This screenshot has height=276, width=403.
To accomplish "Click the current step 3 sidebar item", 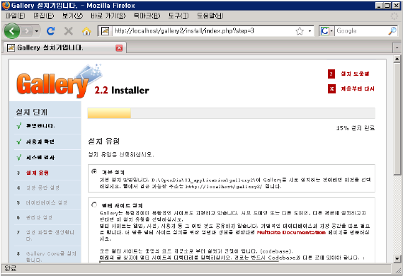I will pos(38,173).
